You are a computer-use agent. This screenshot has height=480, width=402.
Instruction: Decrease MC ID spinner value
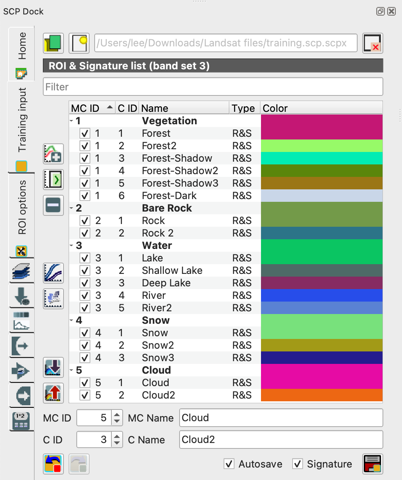coord(117,422)
